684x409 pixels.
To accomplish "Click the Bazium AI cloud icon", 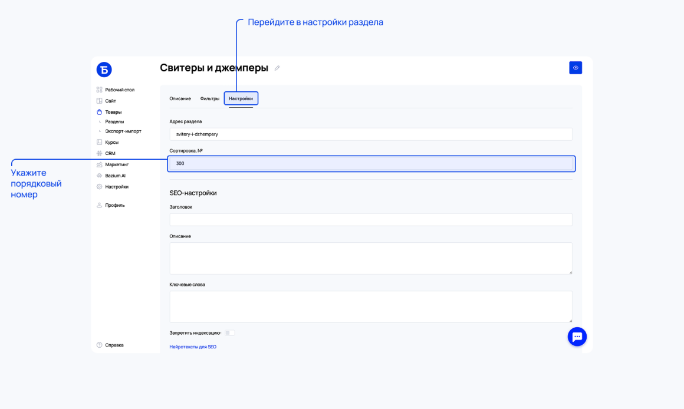I will pos(99,176).
